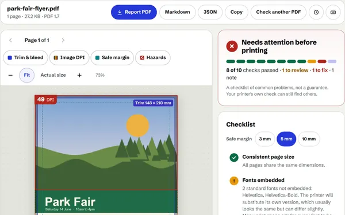Click the park-fair-flyer.pdf file name
The height and width of the screenshot is (215, 345).
(33, 9)
